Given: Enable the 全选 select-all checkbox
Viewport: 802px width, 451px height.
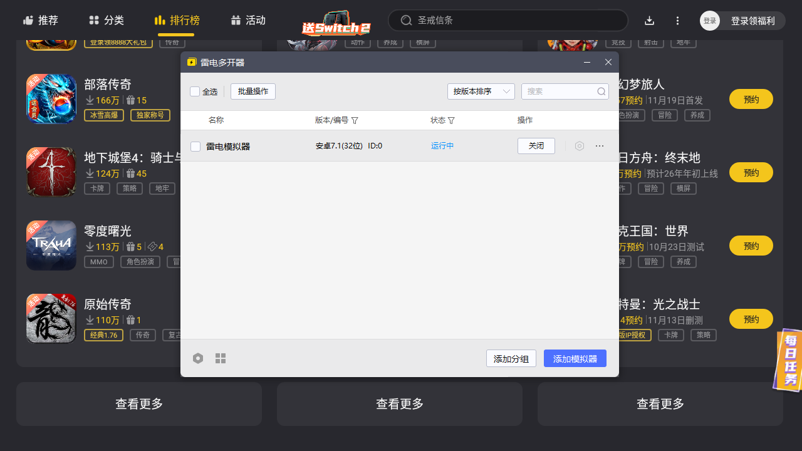Looking at the screenshot, I should point(195,91).
